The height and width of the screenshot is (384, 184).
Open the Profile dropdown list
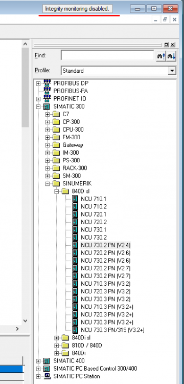[172, 71]
